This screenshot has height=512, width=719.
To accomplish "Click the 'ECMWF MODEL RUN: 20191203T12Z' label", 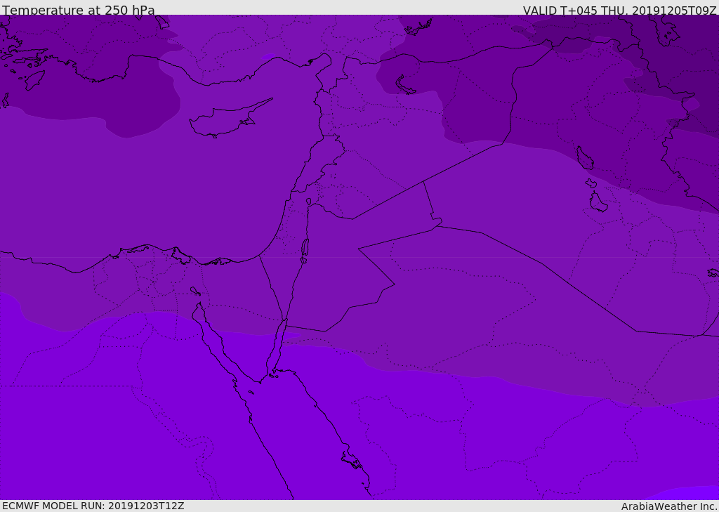I will click(93, 506).
